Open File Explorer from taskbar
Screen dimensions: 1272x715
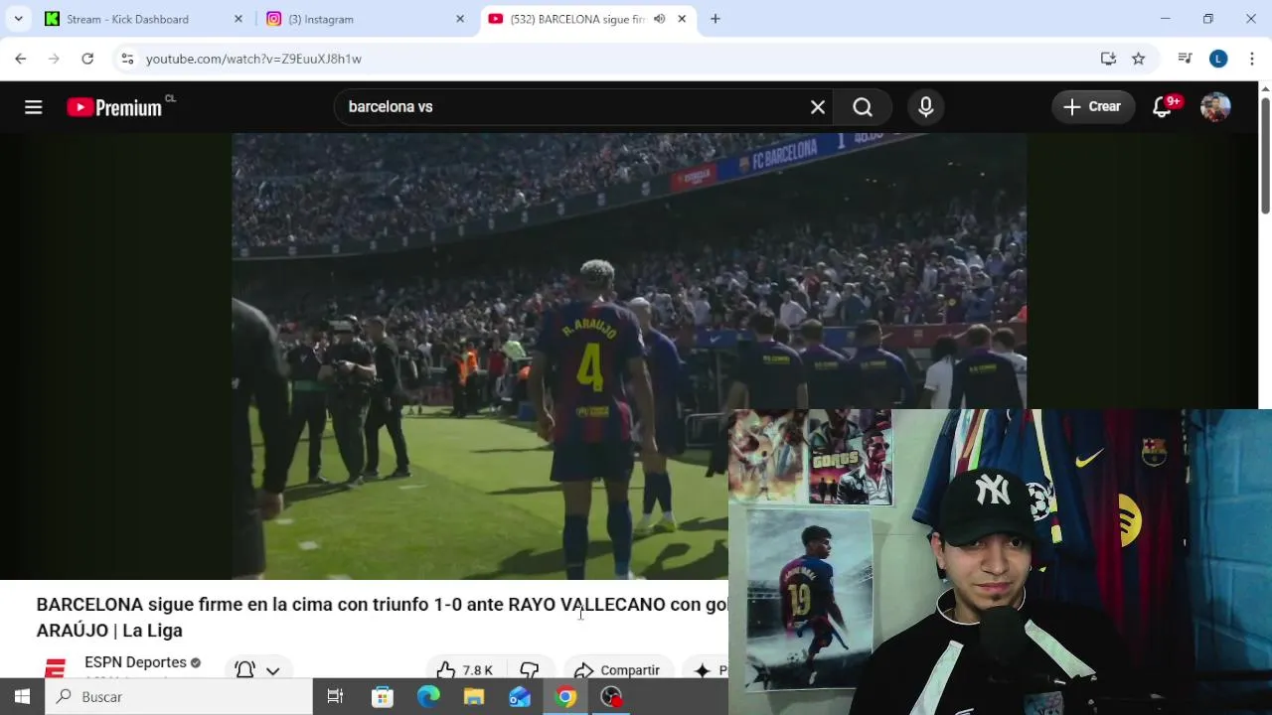click(x=474, y=697)
